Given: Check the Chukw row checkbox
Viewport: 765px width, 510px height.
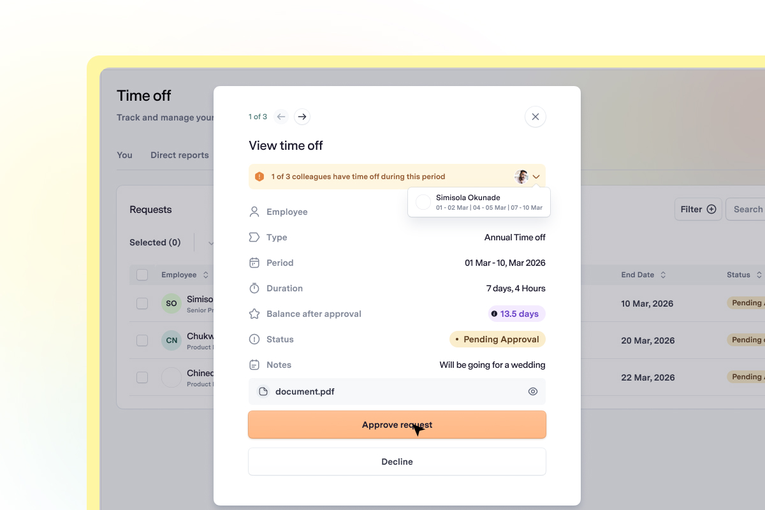Looking at the screenshot, I should click(142, 340).
